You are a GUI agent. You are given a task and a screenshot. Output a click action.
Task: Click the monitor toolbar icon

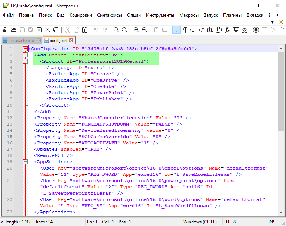[x=236, y=30]
